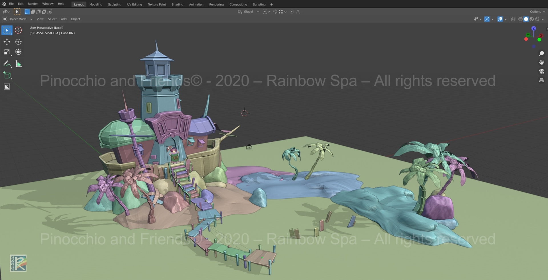The image size is (548, 280).
Task: Click the tweak select arrow icon in header
Action: pos(17,12)
